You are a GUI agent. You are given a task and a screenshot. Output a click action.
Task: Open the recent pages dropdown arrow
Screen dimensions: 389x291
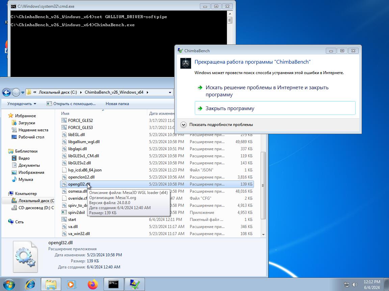23,93
